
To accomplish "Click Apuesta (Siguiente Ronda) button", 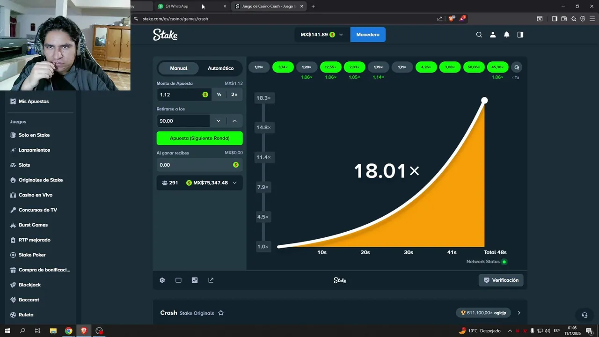I will point(199,138).
